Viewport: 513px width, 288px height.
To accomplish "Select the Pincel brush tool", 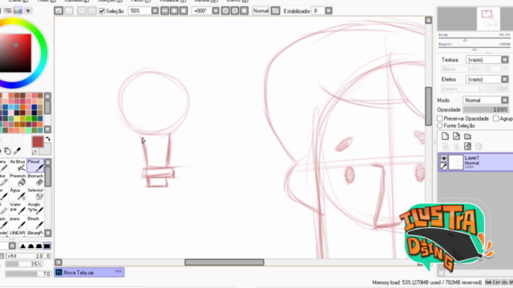I will tap(35, 166).
